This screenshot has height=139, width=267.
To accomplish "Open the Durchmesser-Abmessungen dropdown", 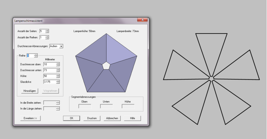I will [x=61, y=46].
